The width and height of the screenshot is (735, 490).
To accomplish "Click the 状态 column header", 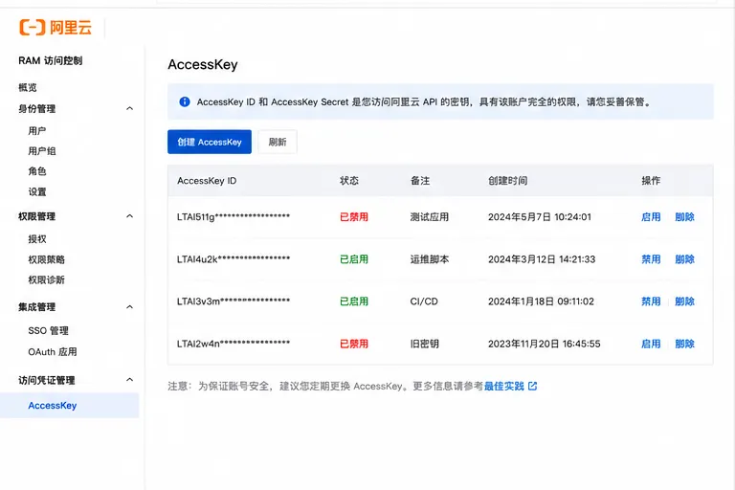I will (349, 181).
